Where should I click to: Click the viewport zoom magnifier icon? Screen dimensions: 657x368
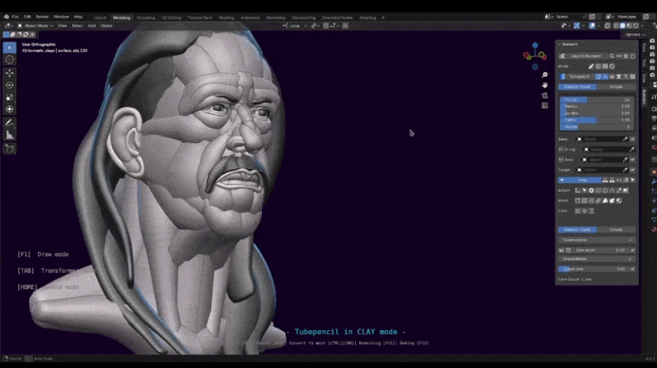point(545,75)
